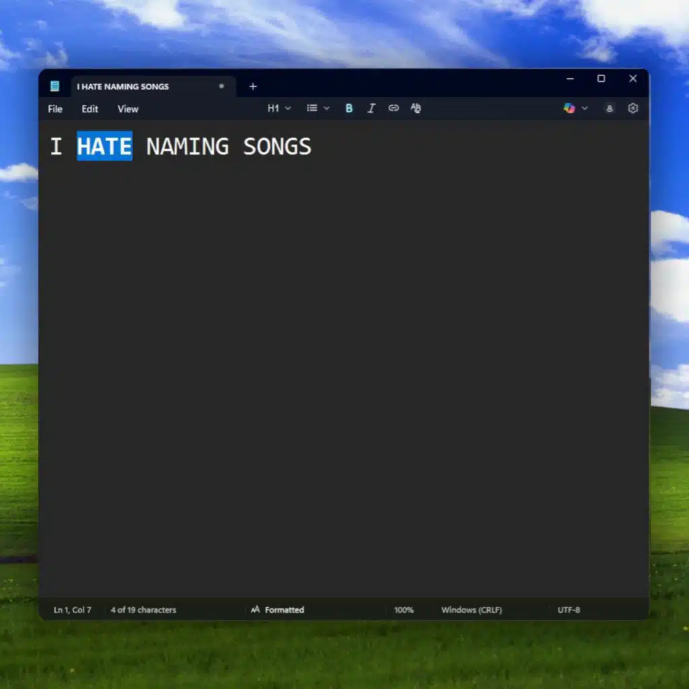Click the 4 of 19 characters status
689x689 pixels.
(143, 610)
